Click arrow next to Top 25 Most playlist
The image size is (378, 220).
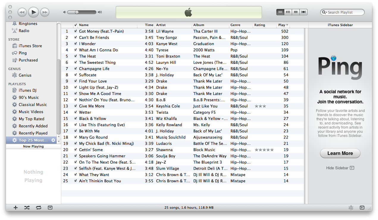[53, 140]
